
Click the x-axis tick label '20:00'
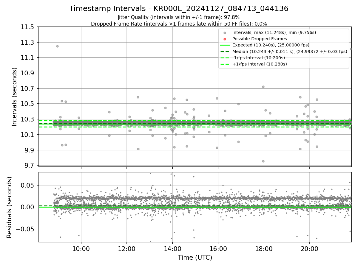point(309,249)
